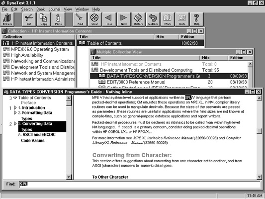Select EDIT/3000 Reference Manual row
This screenshot has width=265, height=199.
[169, 82]
